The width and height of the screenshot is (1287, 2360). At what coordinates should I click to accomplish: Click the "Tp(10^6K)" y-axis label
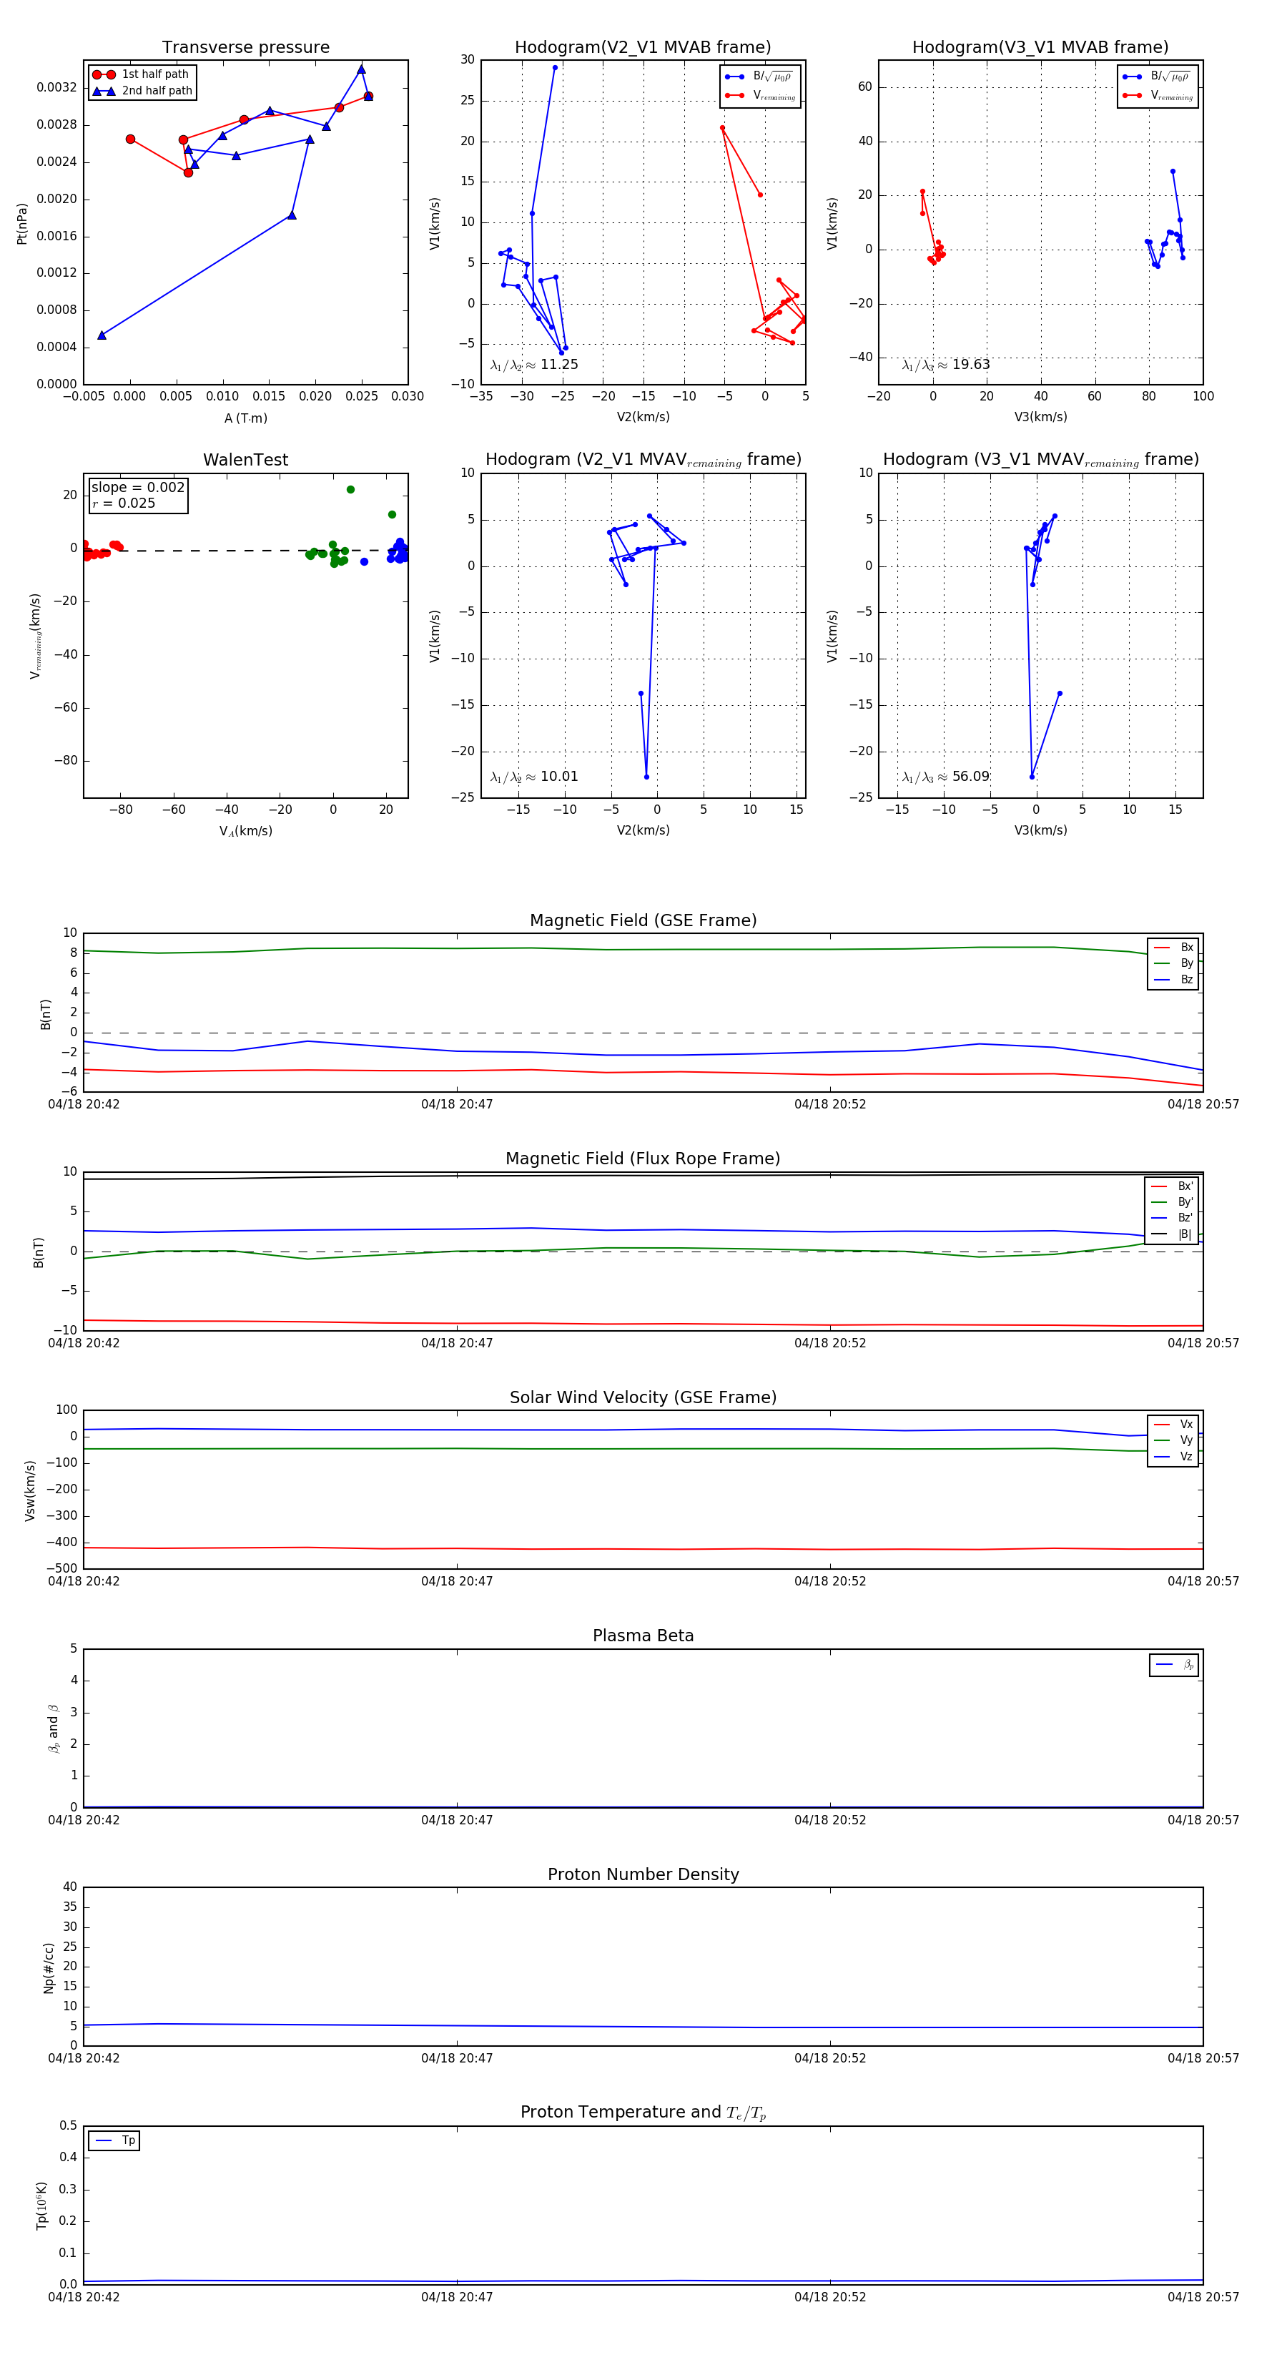tap(41, 2206)
